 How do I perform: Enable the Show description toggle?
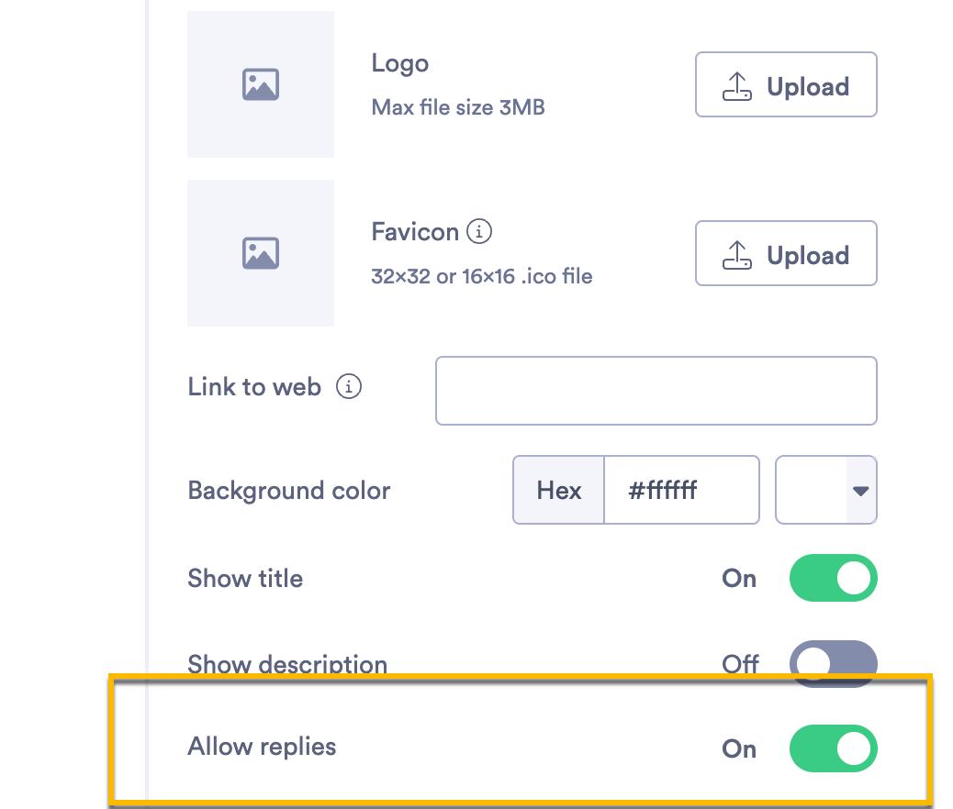tap(833, 663)
